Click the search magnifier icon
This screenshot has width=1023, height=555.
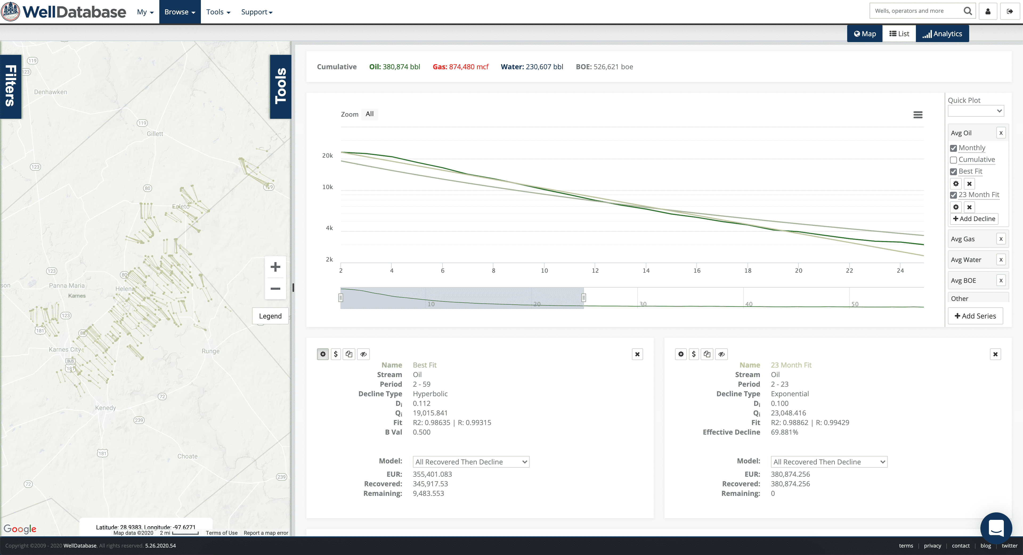968,11
